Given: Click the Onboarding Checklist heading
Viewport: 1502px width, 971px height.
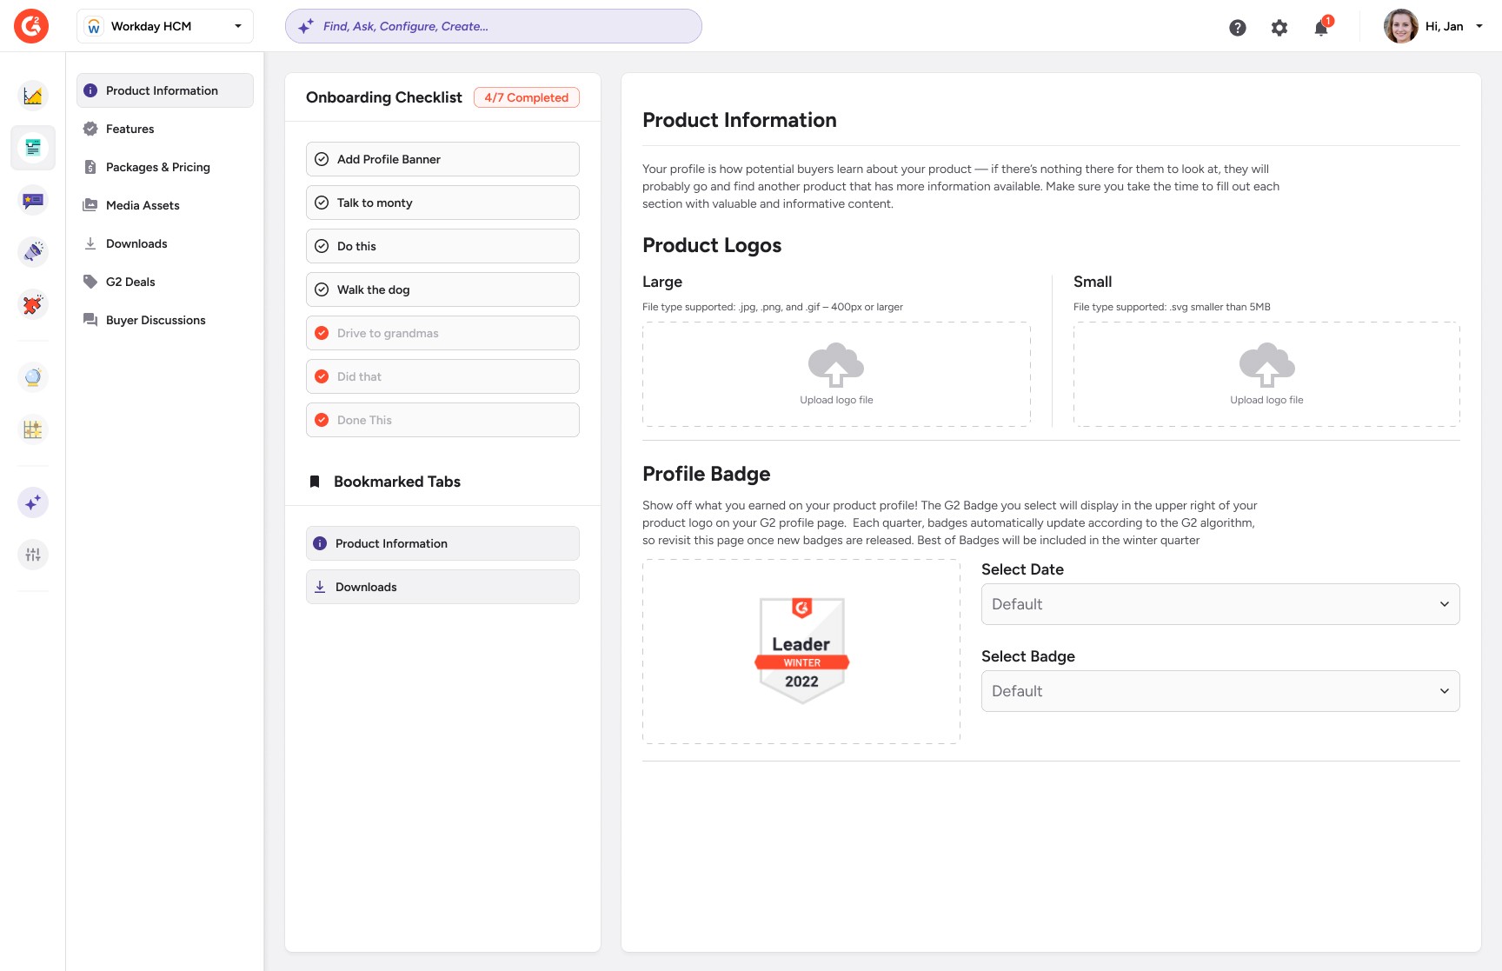Looking at the screenshot, I should click(384, 97).
